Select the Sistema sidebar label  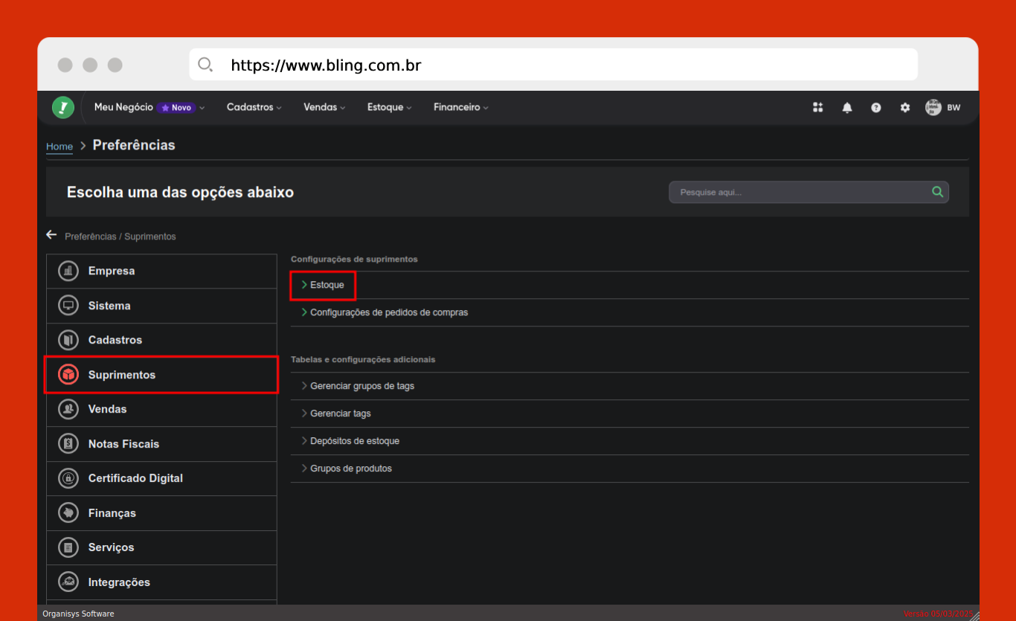coord(109,306)
